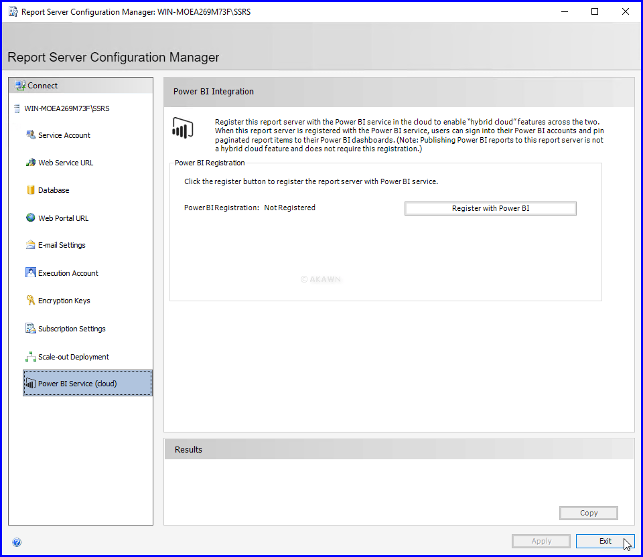
Task: Click the Scale-out Deployment network icon
Action: tap(31, 357)
